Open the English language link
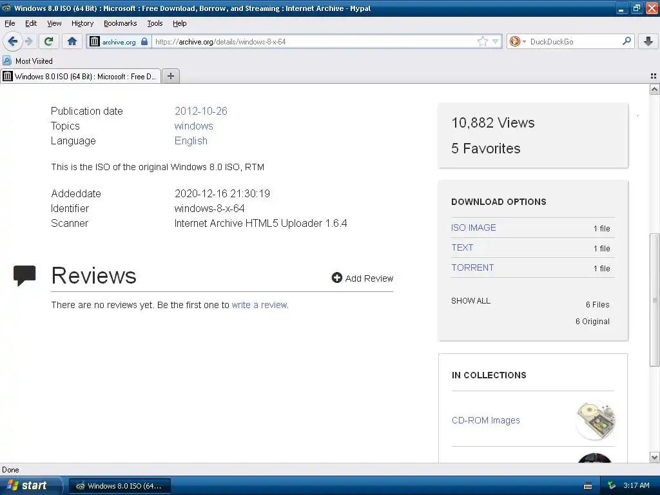The width and height of the screenshot is (660, 495). [191, 141]
